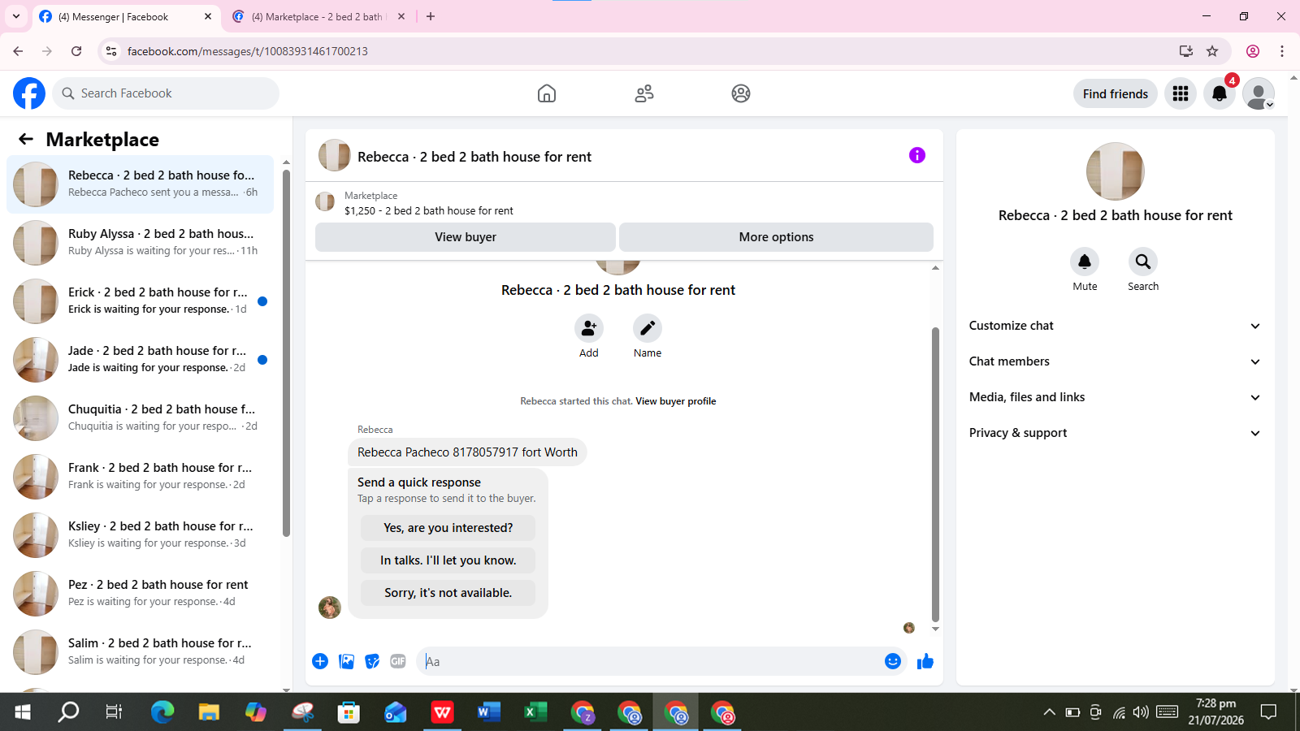Open the account profile menu
Viewport: 1300px width, 731px height.
tap(1259, 93)
